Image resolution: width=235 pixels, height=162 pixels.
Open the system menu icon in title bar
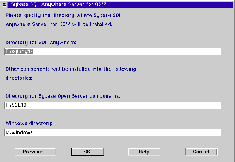4,5
